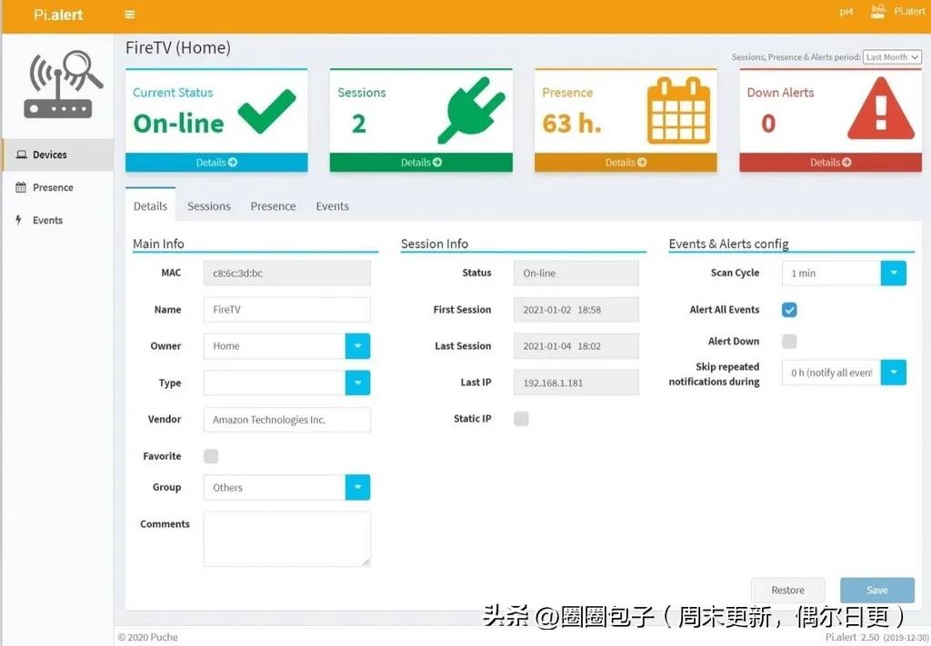Image resolution: width=931 pixels, height=646 pixels.
Task: Click the Skip notifications field 0 h
Action: [x=831, y=373]
